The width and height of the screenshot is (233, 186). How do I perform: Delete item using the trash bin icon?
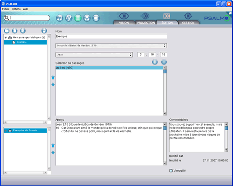(44, 31)
